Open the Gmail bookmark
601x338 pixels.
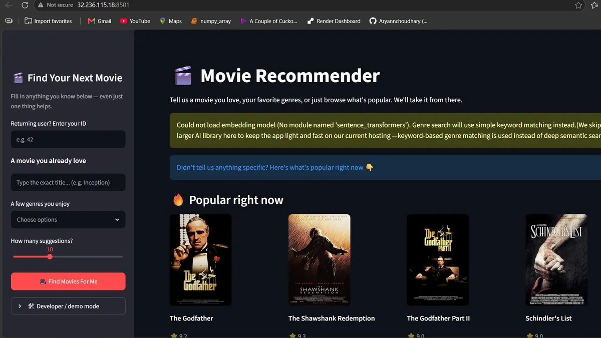coord(99,21)
